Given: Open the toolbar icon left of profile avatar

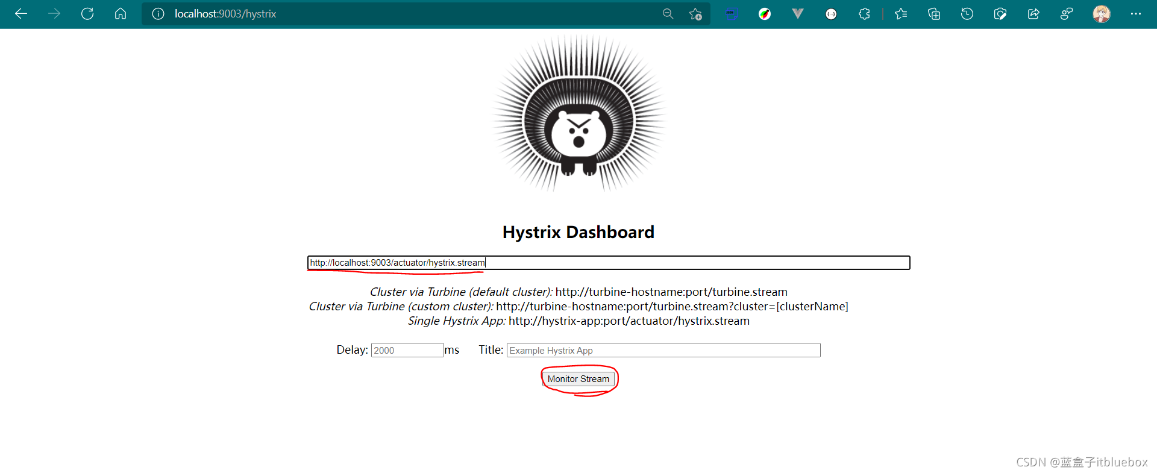Looking at the screenshot, I should tap(1067, 14).
